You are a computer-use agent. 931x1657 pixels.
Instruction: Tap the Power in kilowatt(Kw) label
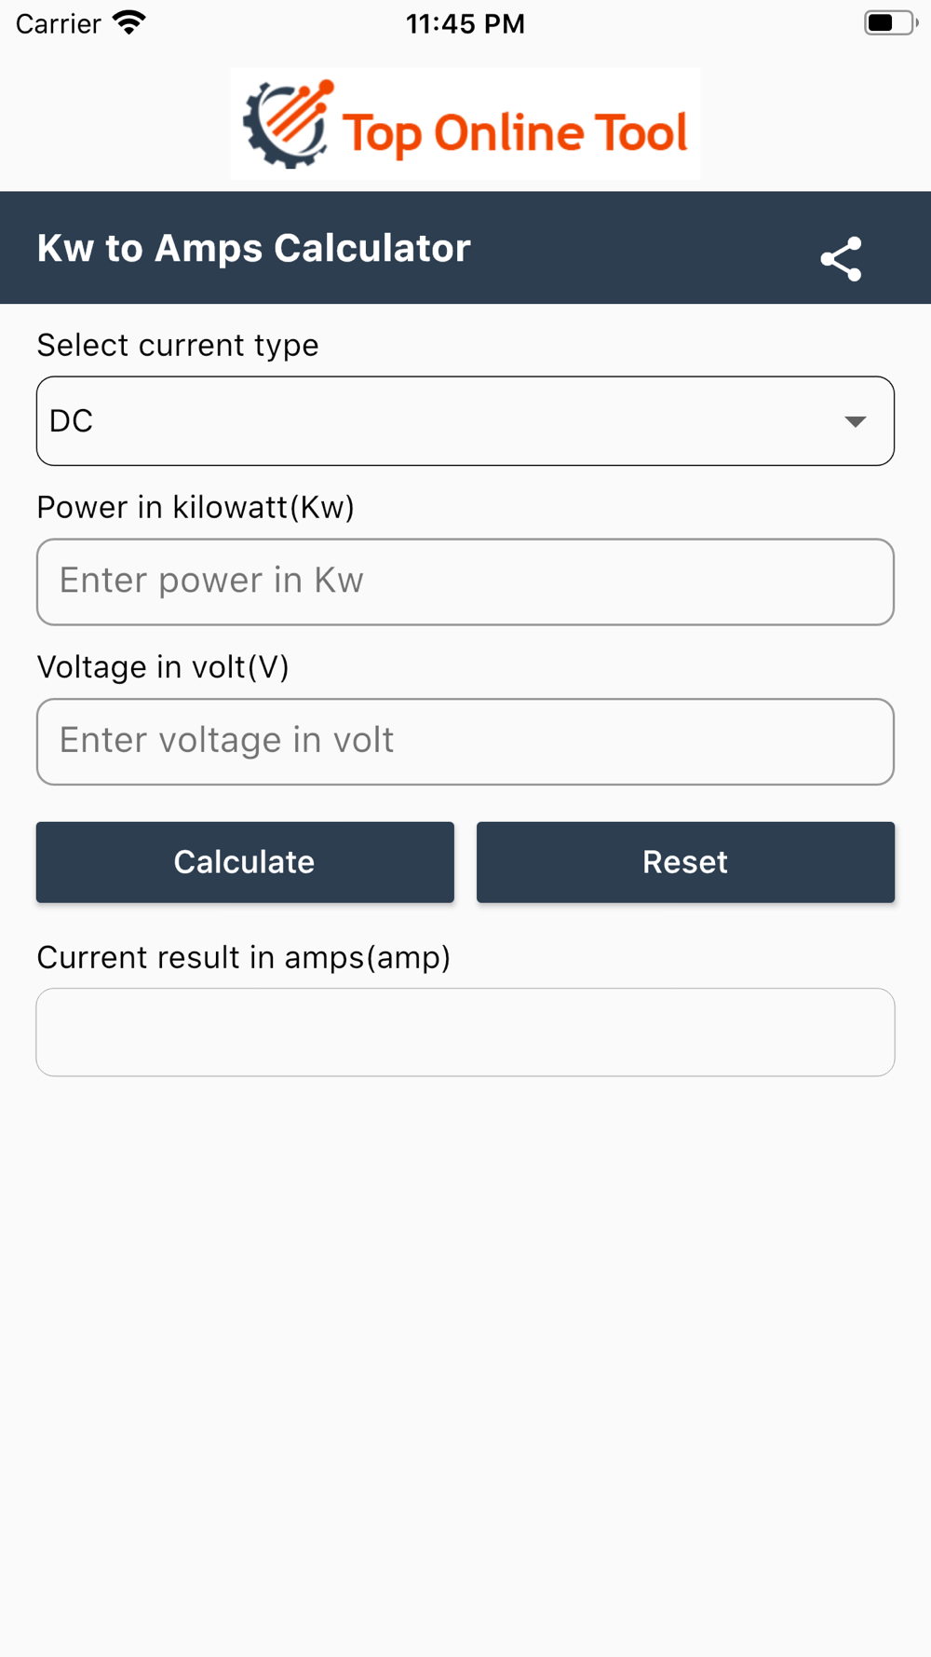196,507
